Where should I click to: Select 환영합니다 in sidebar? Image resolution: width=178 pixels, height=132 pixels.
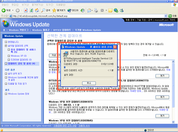pos(14,42)
